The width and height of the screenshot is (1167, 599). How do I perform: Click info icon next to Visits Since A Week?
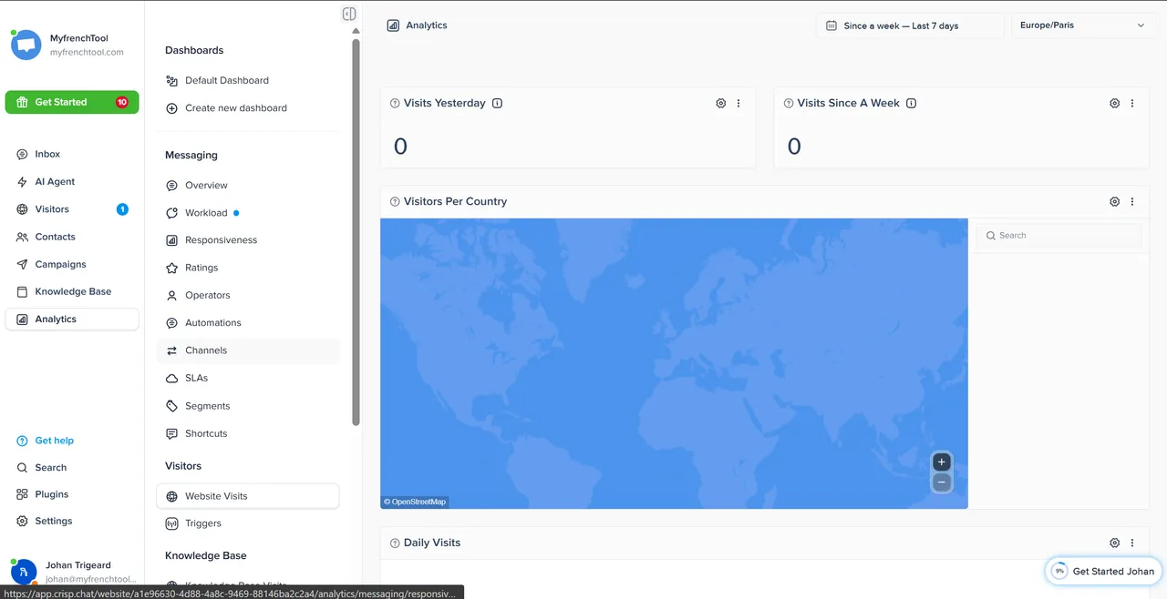click(x=911, y=103)
